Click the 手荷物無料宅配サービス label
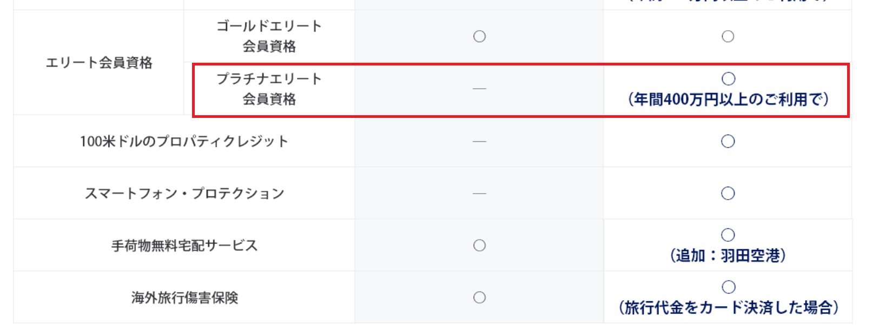Viewport: 879px width, 331px height. click(x=184, y=246)
